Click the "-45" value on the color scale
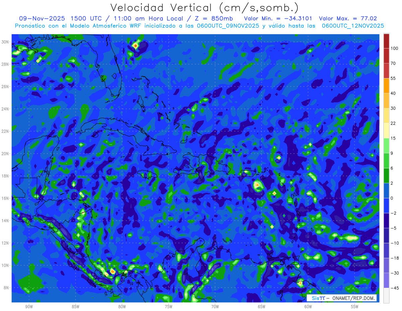Image resolution: width=402 pixels, height=311 pixels. click(x=394, y=288)
